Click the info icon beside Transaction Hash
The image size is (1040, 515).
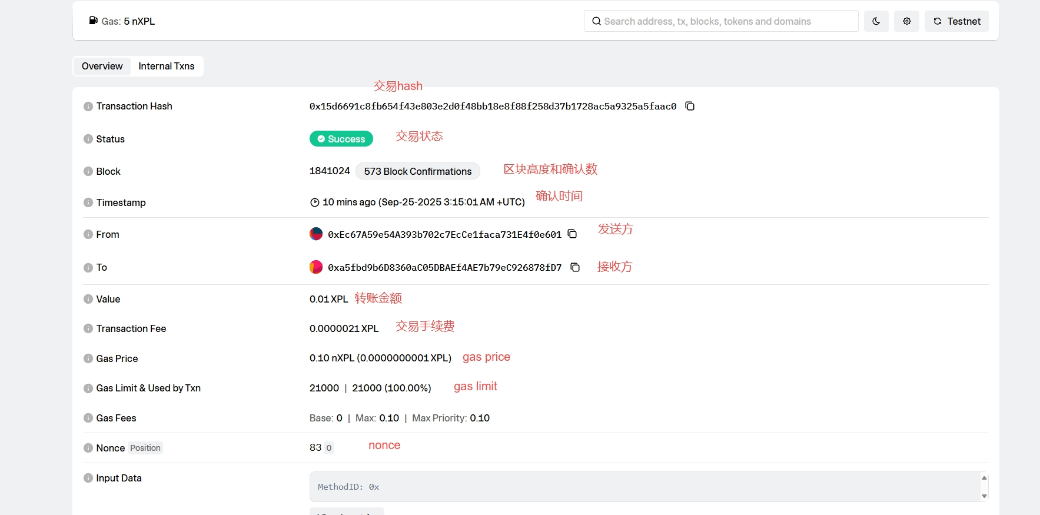coord(88,107)
